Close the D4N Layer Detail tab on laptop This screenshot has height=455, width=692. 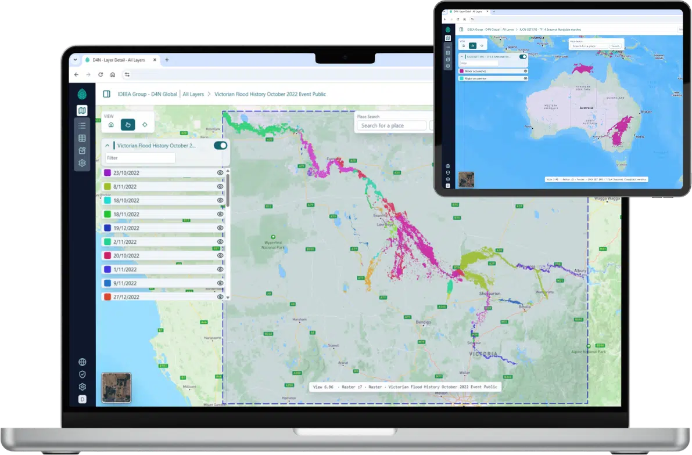(155, 60)
